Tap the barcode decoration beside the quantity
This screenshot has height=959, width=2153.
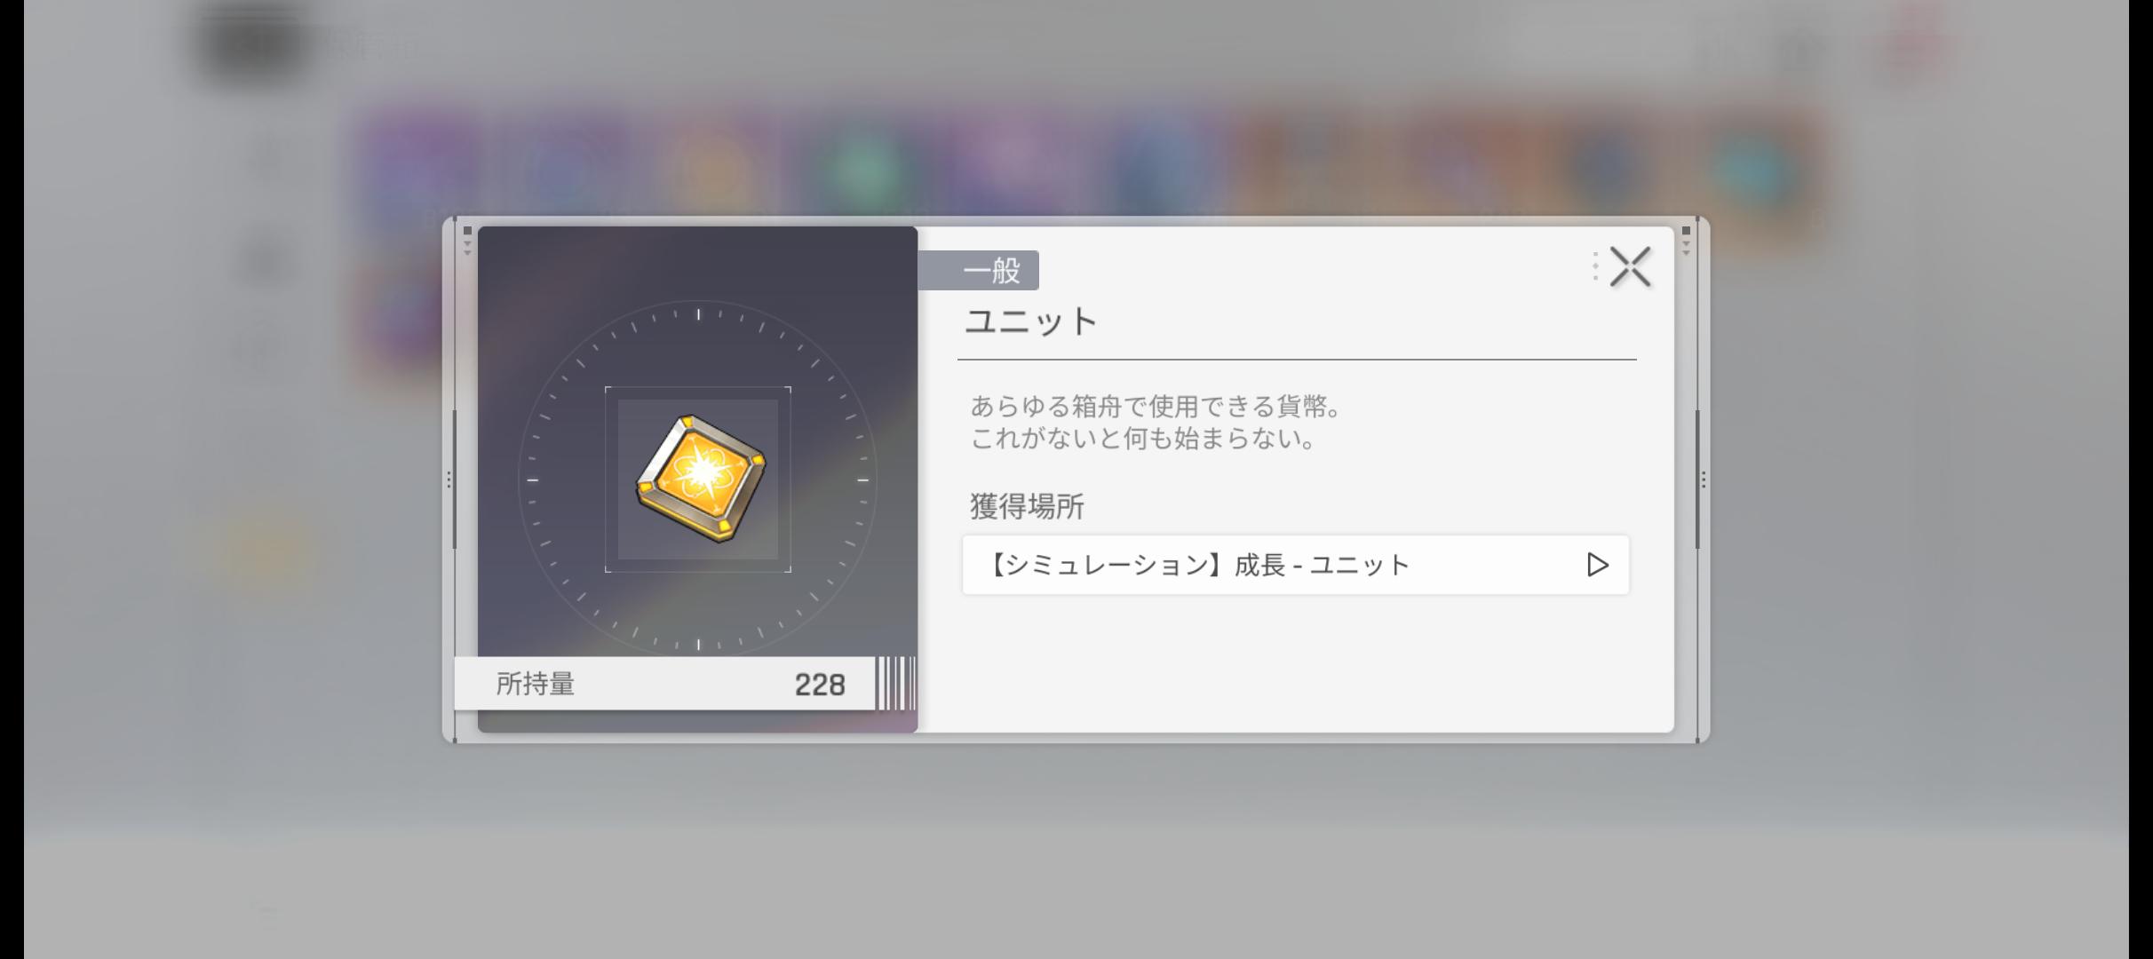(895, 684)
